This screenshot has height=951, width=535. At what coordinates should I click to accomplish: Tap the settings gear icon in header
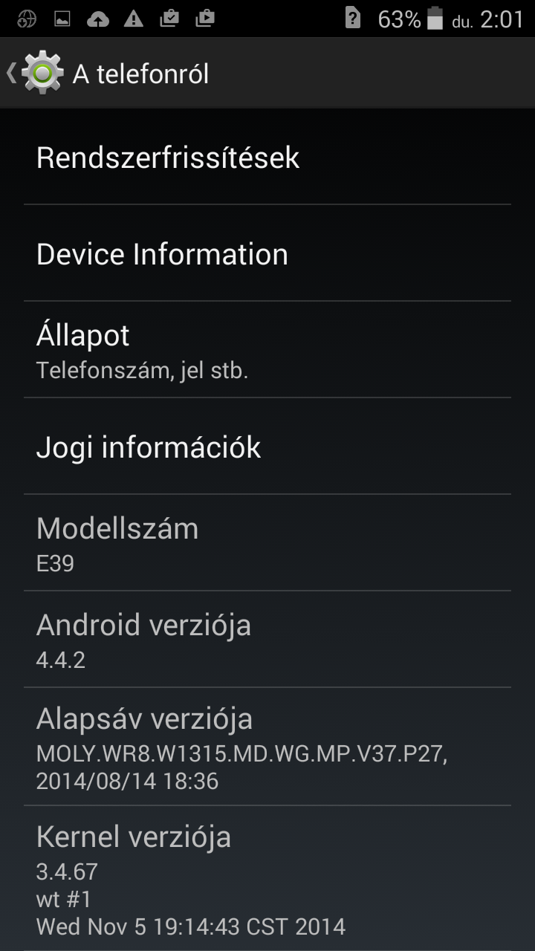pos(42,72)
